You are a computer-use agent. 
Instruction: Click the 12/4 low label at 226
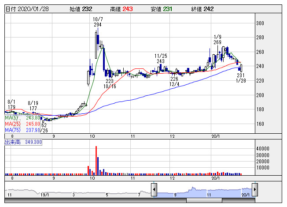[x=174, y=81]
